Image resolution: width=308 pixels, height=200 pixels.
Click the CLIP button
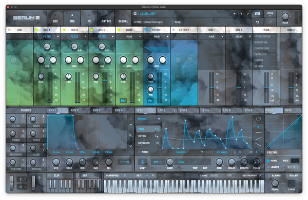point(56,175)
